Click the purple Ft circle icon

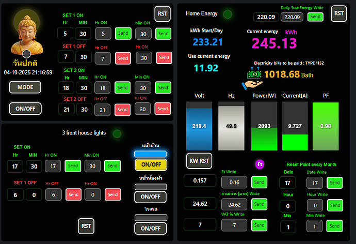pos(260,164)
